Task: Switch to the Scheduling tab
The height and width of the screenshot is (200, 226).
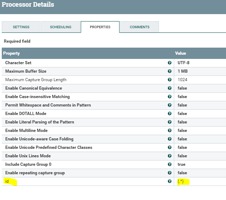Action: [x=61, y=27]
